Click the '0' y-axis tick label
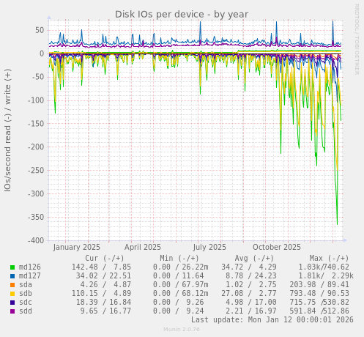The width and height of the screenshot is (364, 337). pos(42,53)
